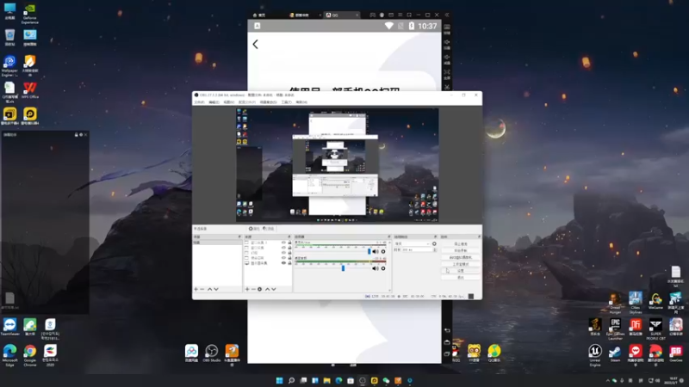Show hidden tray icons chevron
Image resolution: width=689 pixels, height=387 pixels.
(x=608, y=380)
